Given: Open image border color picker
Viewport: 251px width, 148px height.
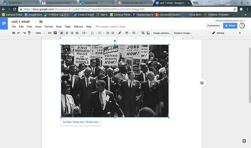Looking at the screenshot, I should pos(120,33).
